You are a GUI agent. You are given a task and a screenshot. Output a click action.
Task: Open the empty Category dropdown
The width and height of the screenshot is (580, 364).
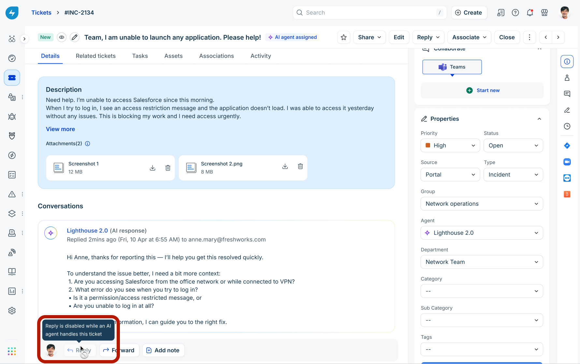coord(482,291)
